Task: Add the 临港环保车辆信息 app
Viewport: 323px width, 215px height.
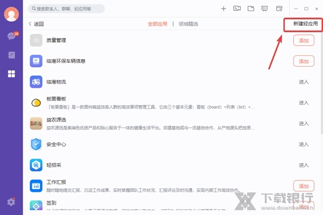Action: 304,61
